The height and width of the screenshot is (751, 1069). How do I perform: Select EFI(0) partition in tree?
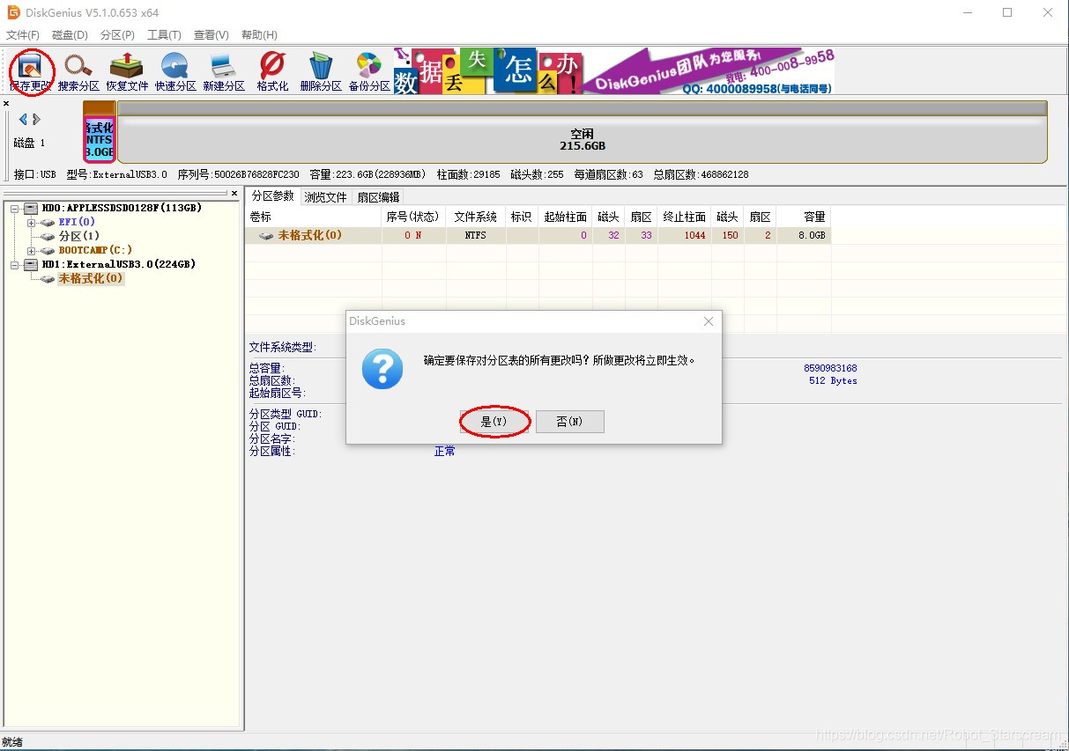coord(77,223)
